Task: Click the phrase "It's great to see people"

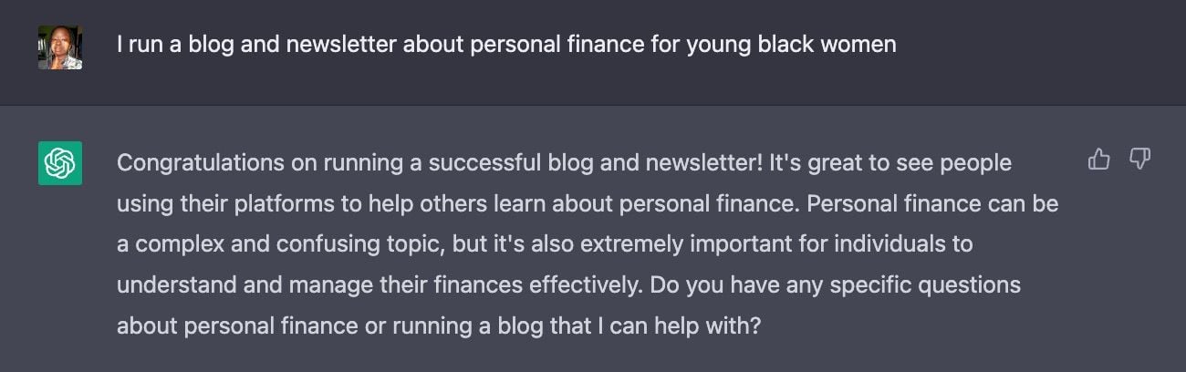Action: tap(890, 163)
